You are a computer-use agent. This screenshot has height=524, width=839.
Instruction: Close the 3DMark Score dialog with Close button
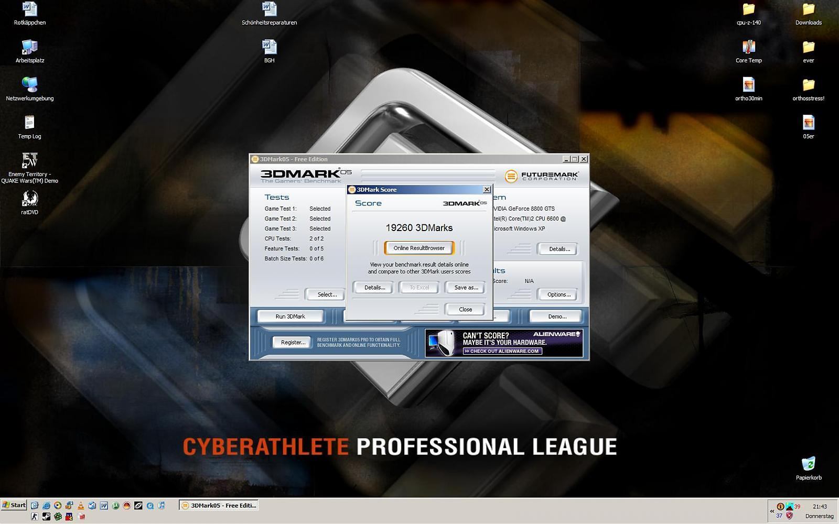[465, 309]
